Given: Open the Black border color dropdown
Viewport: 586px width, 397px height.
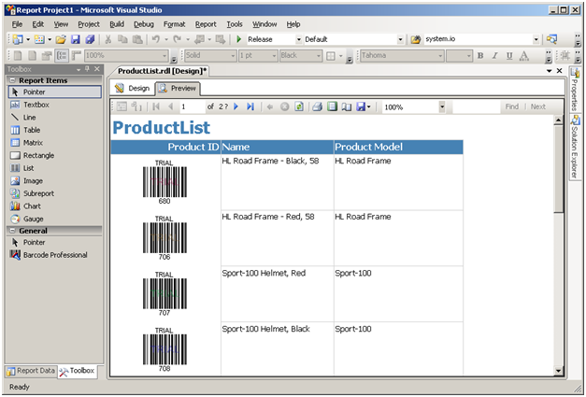Looking at the screenshot, I should [x=319, y=56].
